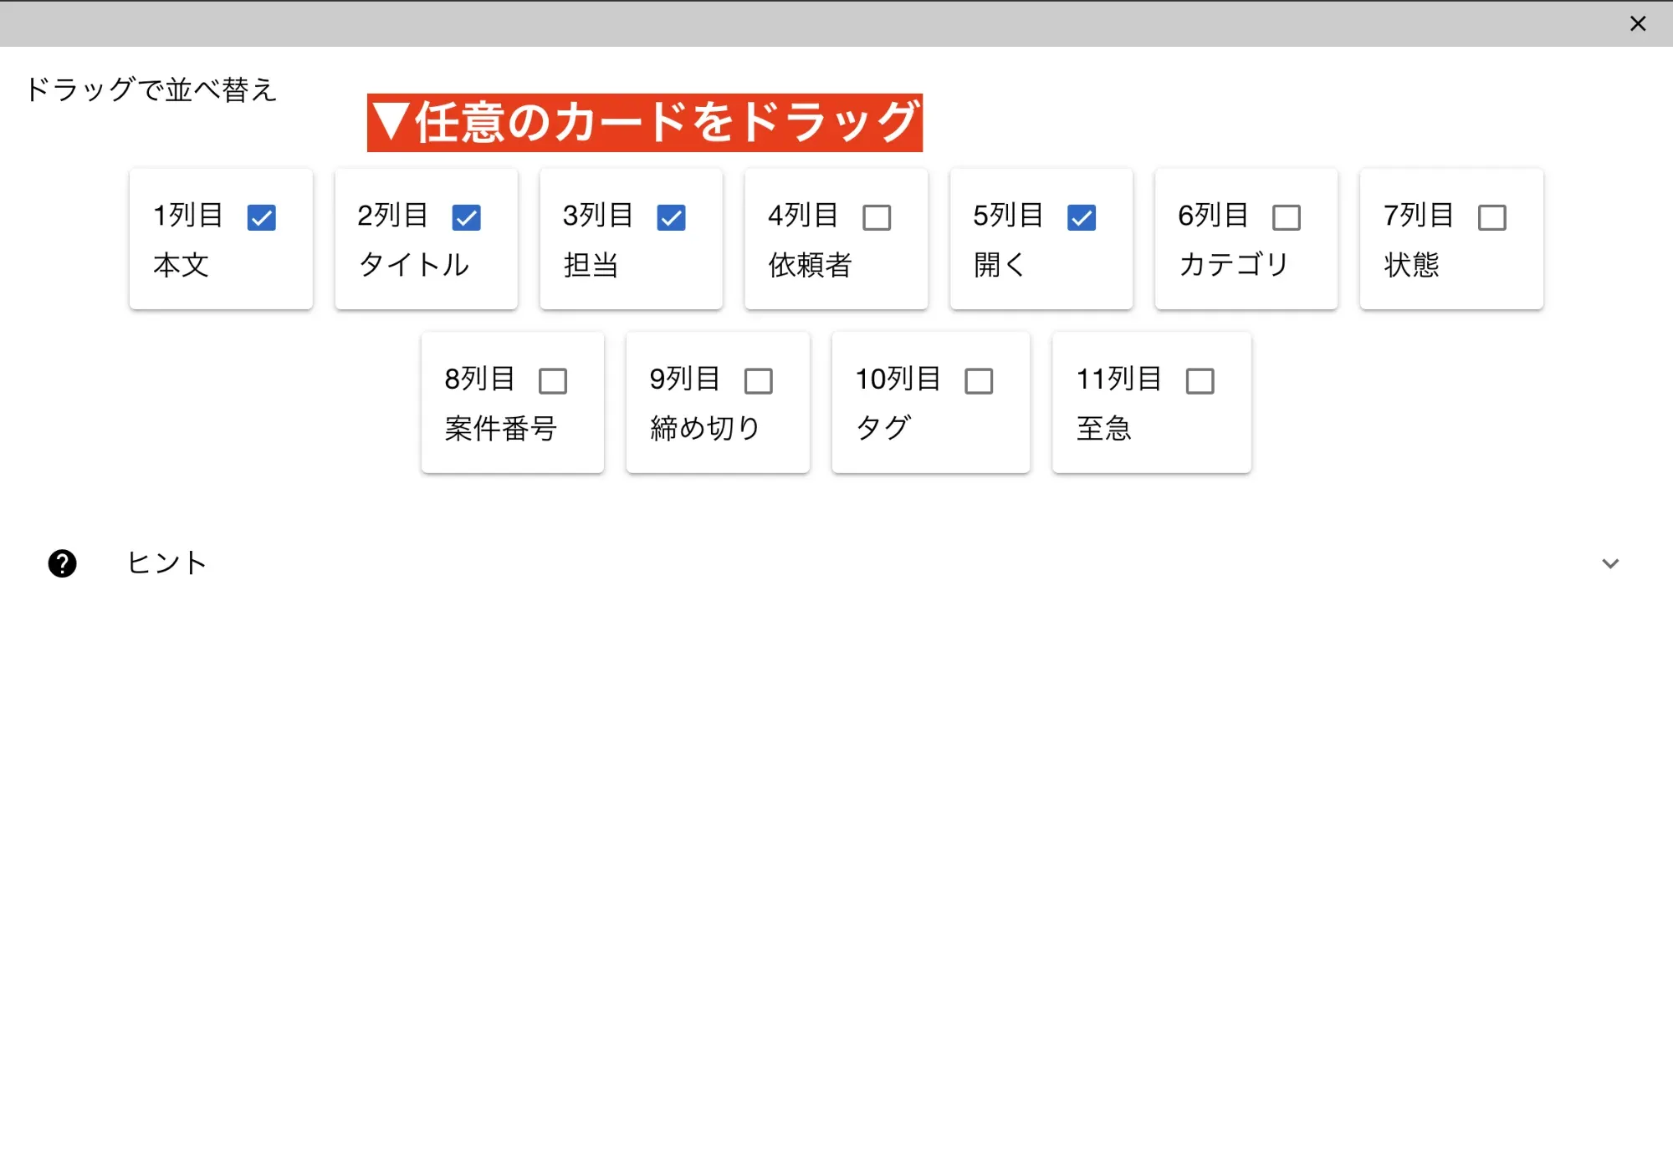Disable the 3列目 担当 checkbox
Viewport: 1673px width, 1161px height.
click(671, 217)
